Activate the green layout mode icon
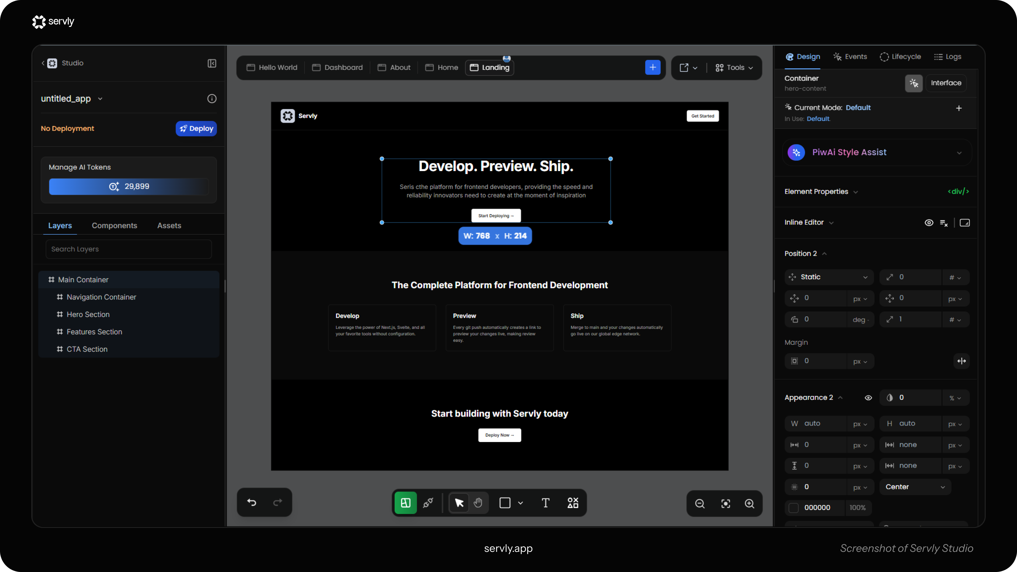The height and width of the screenshot is (572, 1017). click(x=405, y=503)
